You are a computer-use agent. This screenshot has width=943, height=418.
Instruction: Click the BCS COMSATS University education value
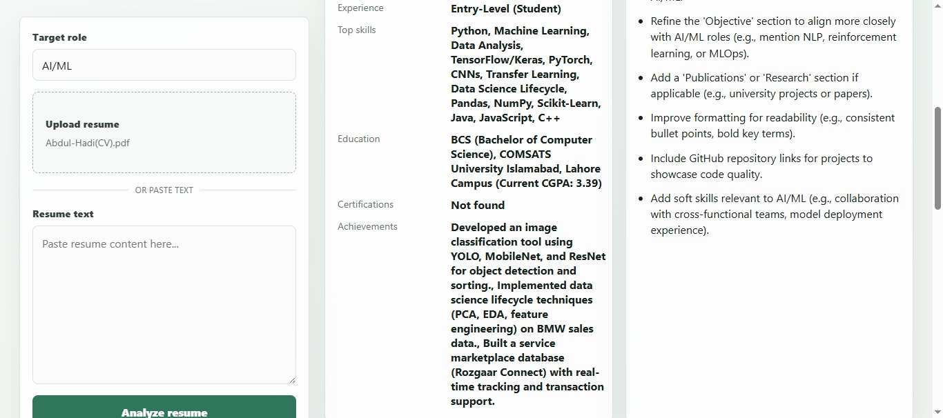(526, 161)
